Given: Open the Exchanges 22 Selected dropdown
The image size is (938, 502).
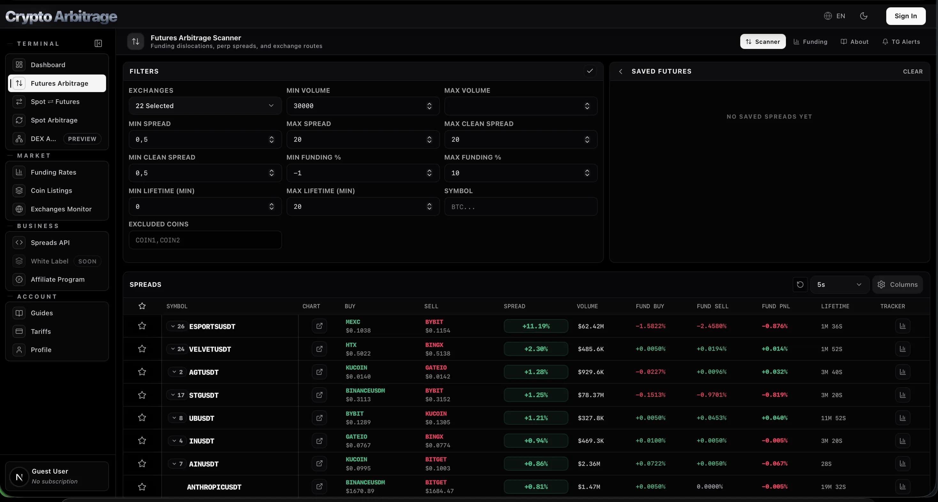Looking at the screenshot, I should click(205, 106).
